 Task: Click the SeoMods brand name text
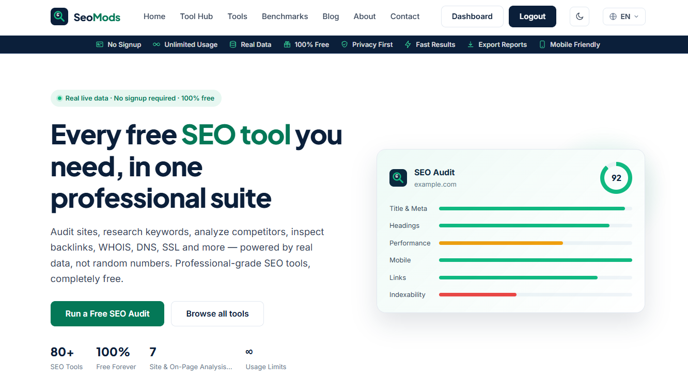(97, 17)
